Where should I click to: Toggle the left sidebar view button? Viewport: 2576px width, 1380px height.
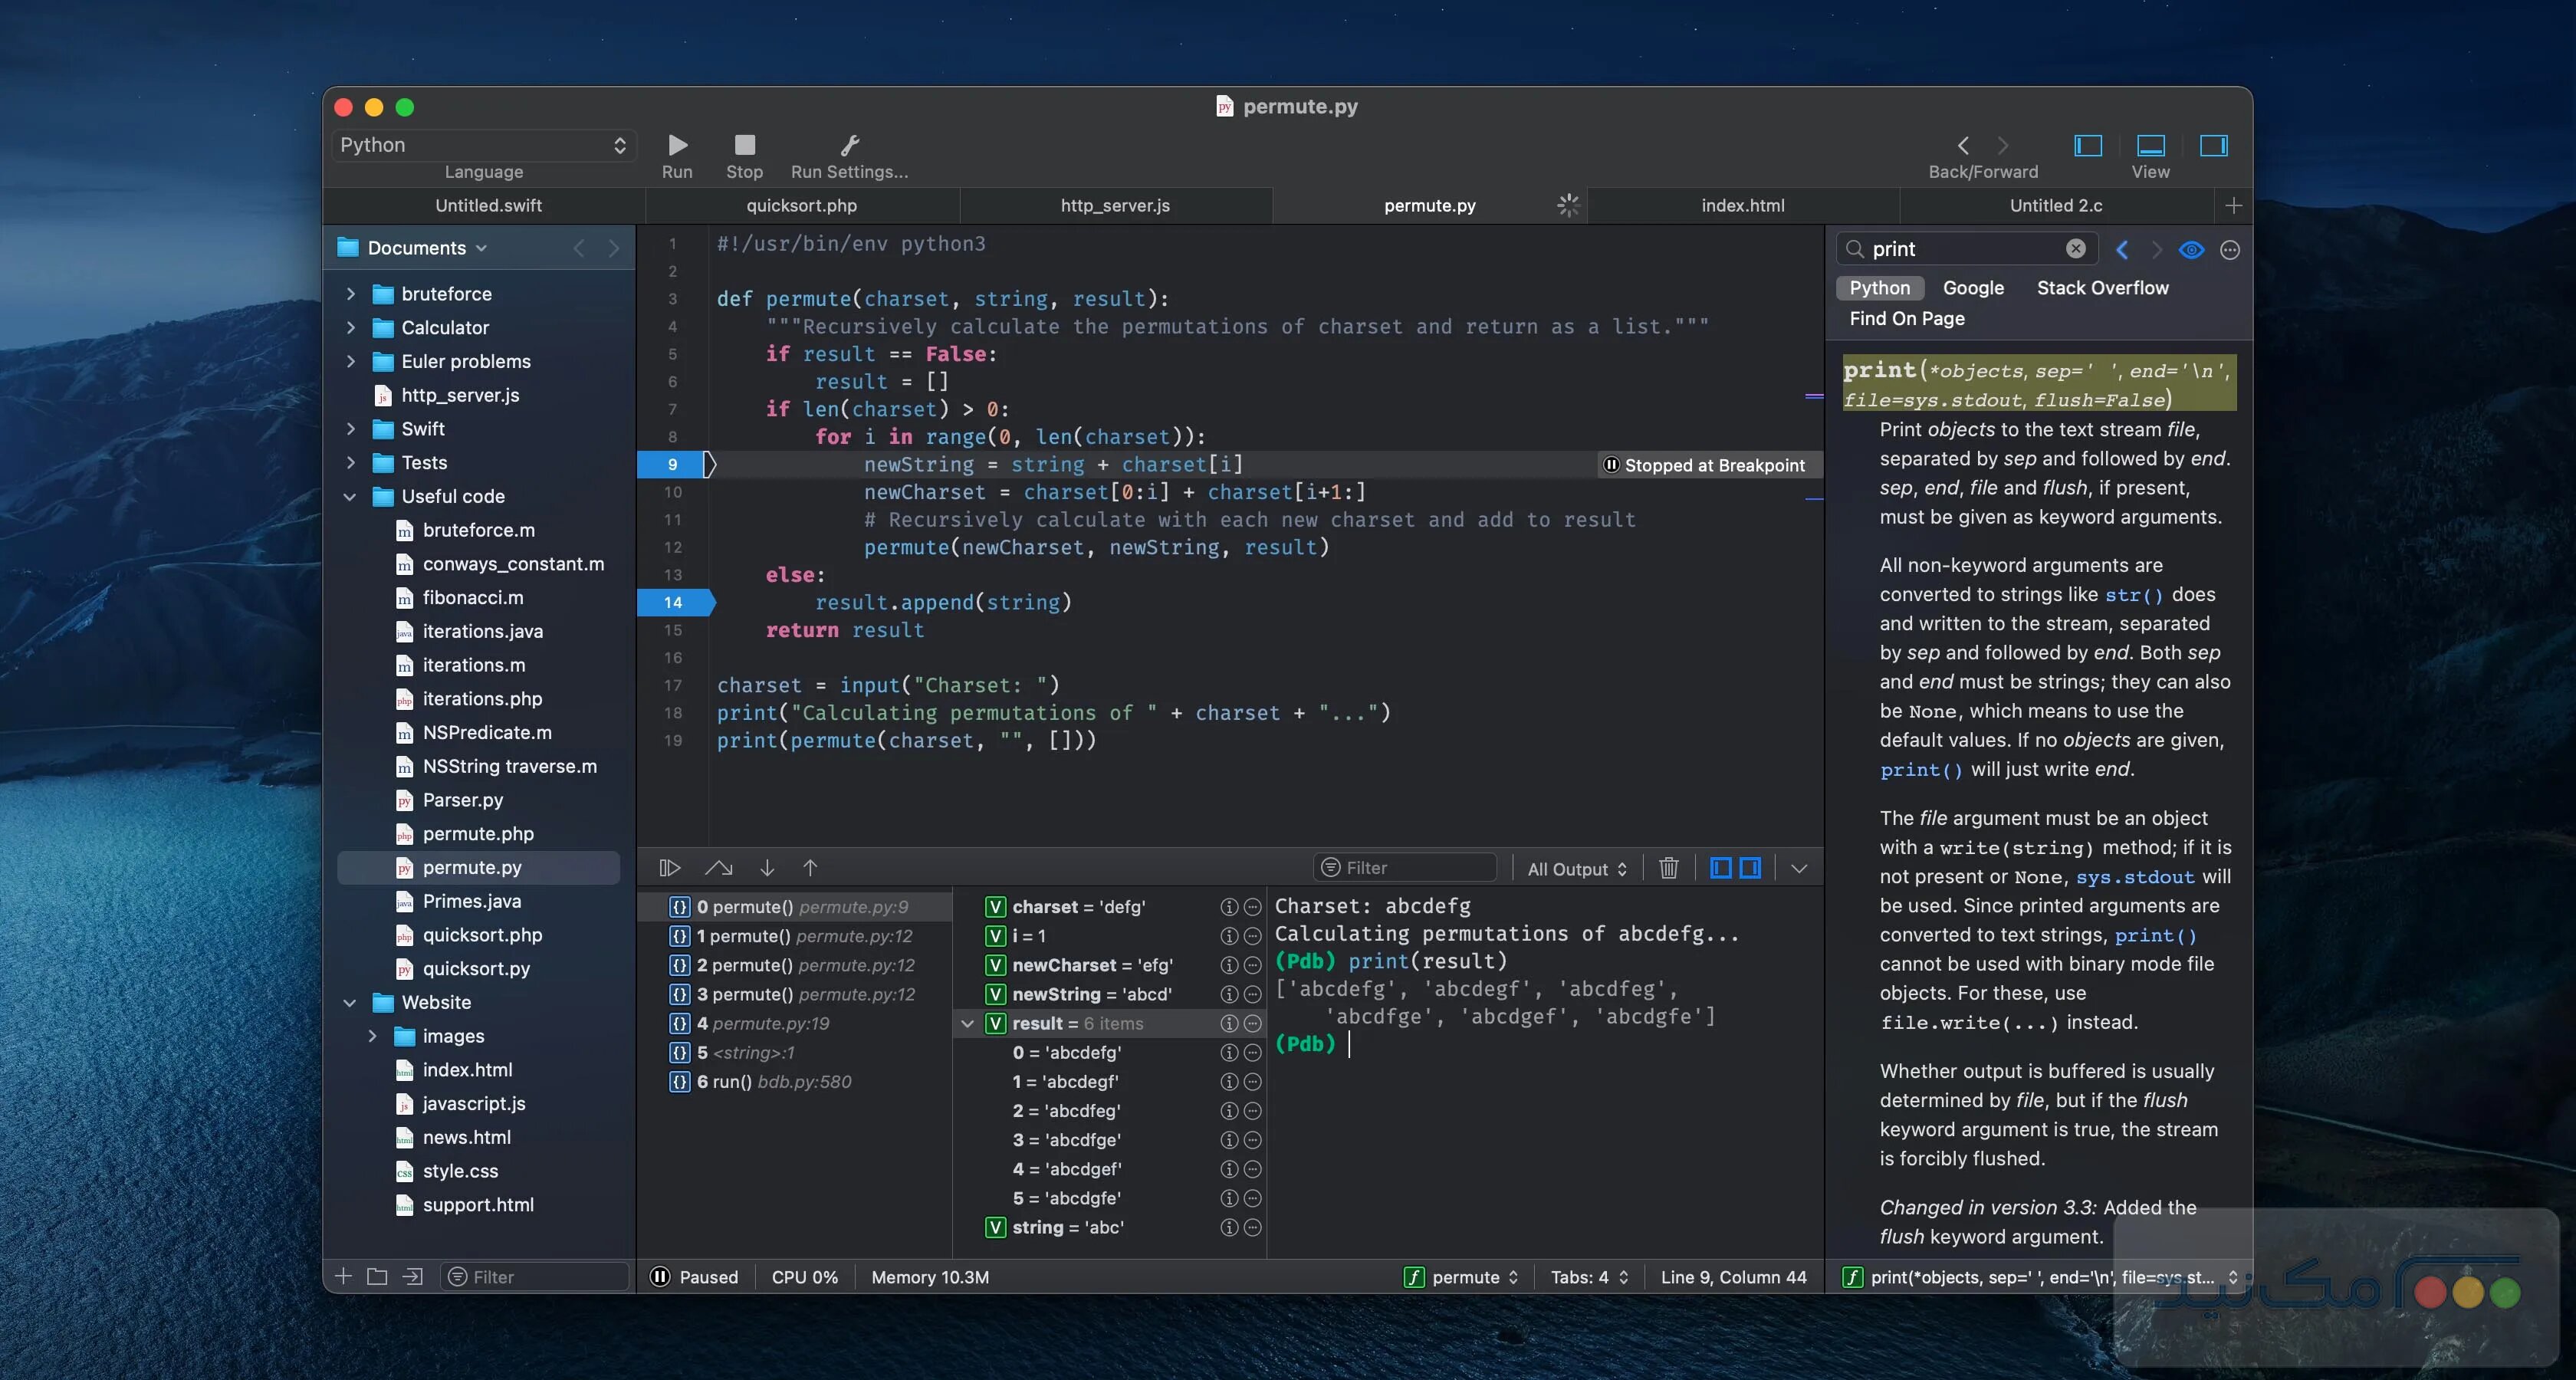2088,146
